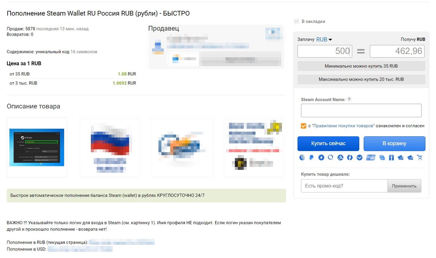
Task: Click «Минимально можно купить 35 RUB»
Action: 361,66
